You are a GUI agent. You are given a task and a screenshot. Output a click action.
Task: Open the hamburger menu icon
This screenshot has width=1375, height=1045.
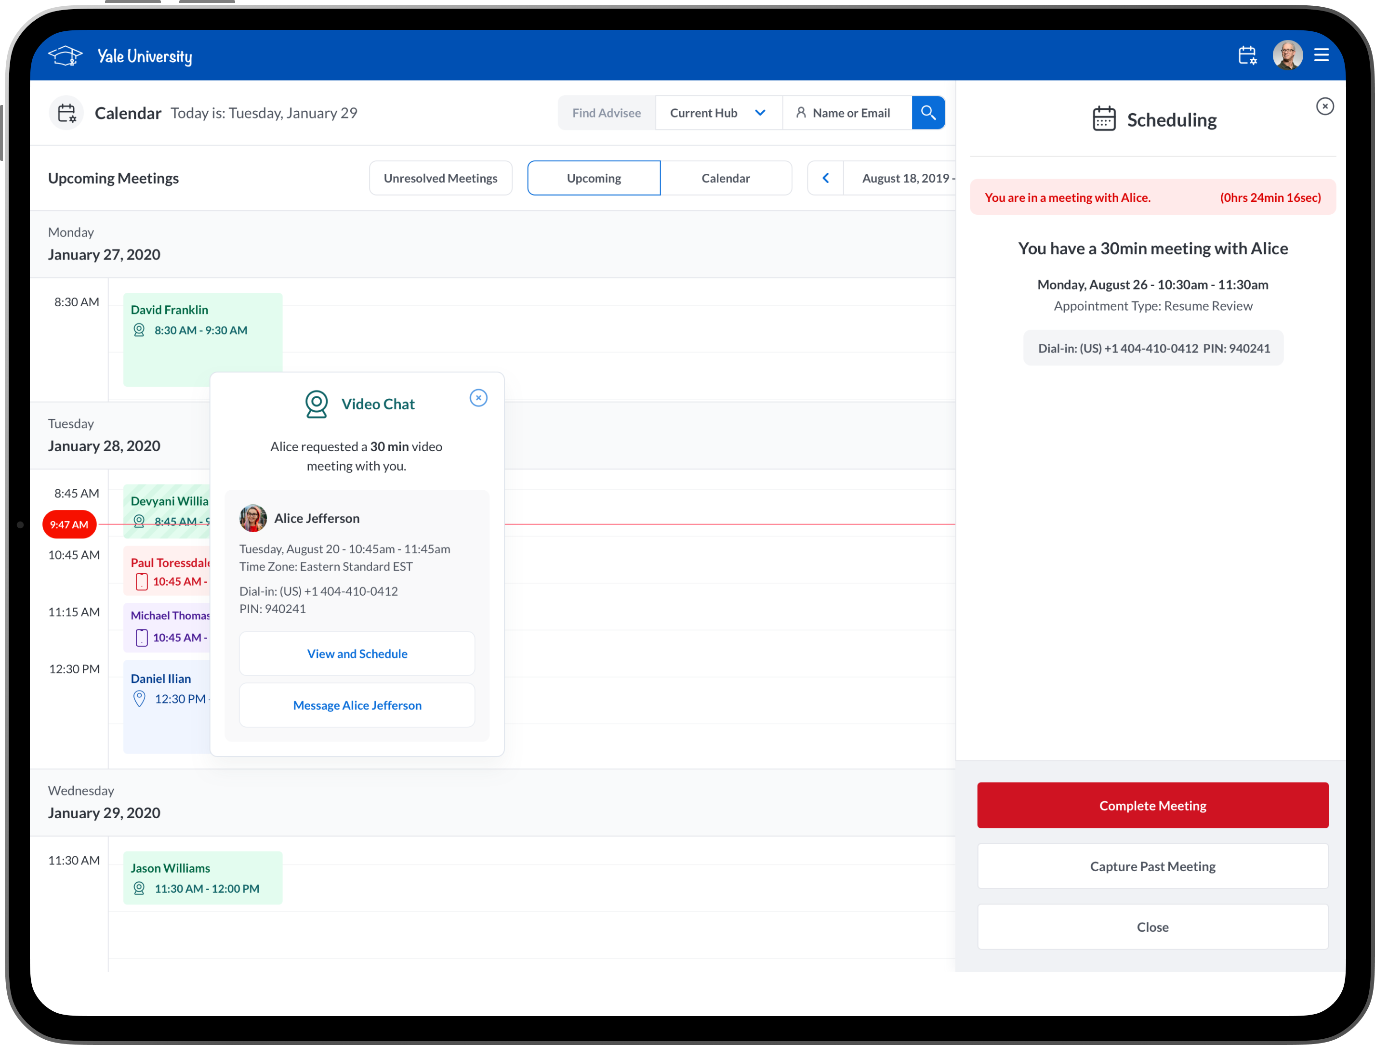tap(1322, 55)
